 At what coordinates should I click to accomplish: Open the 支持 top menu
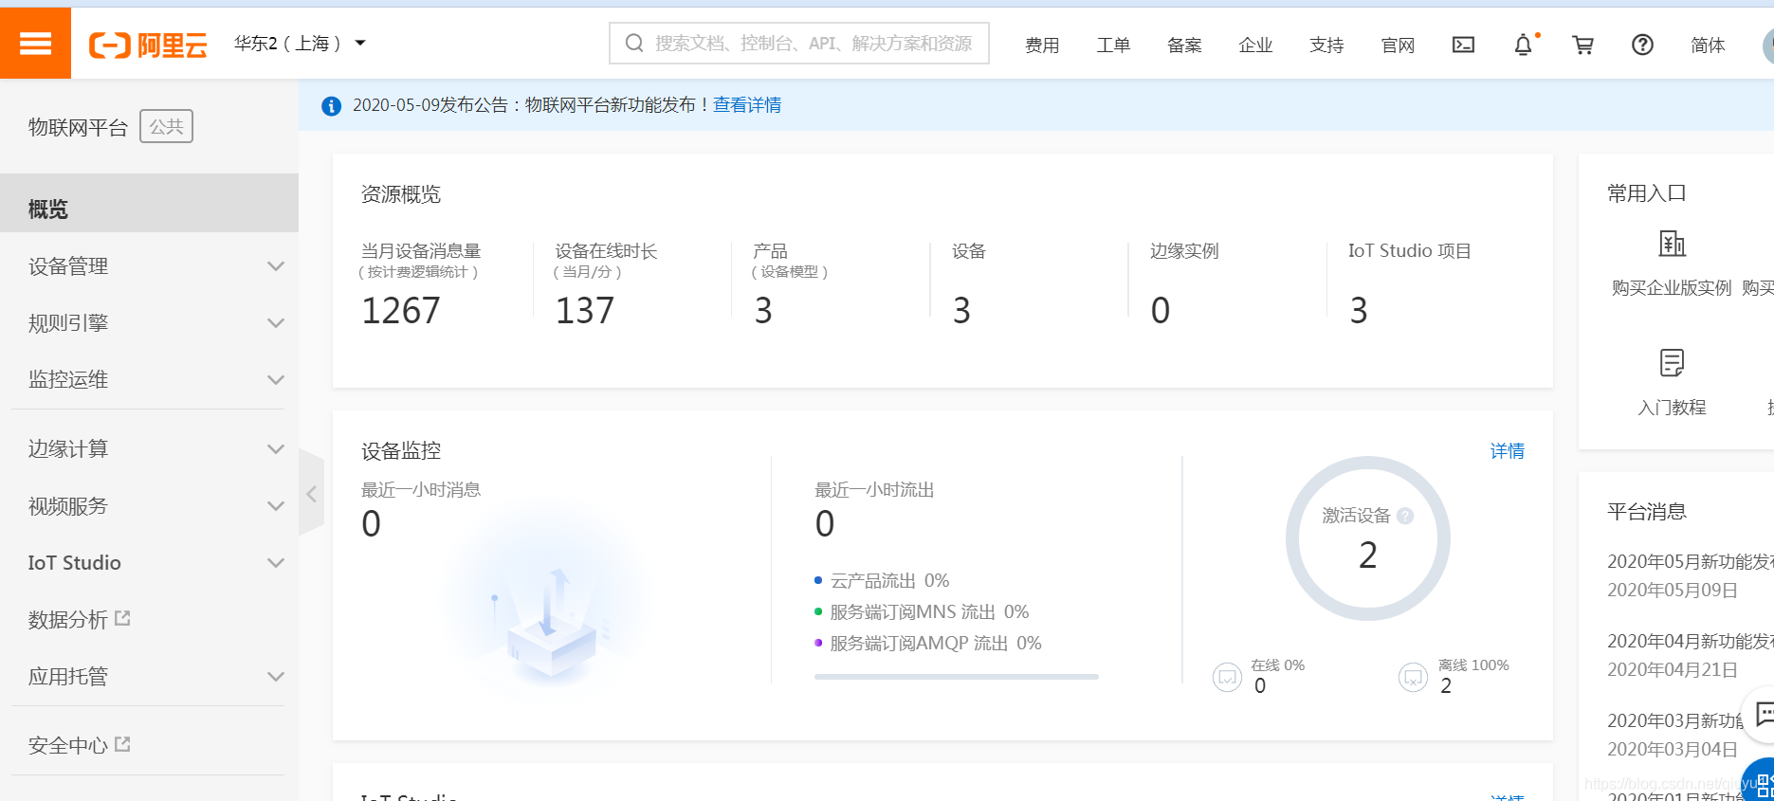pos(1326,46)
